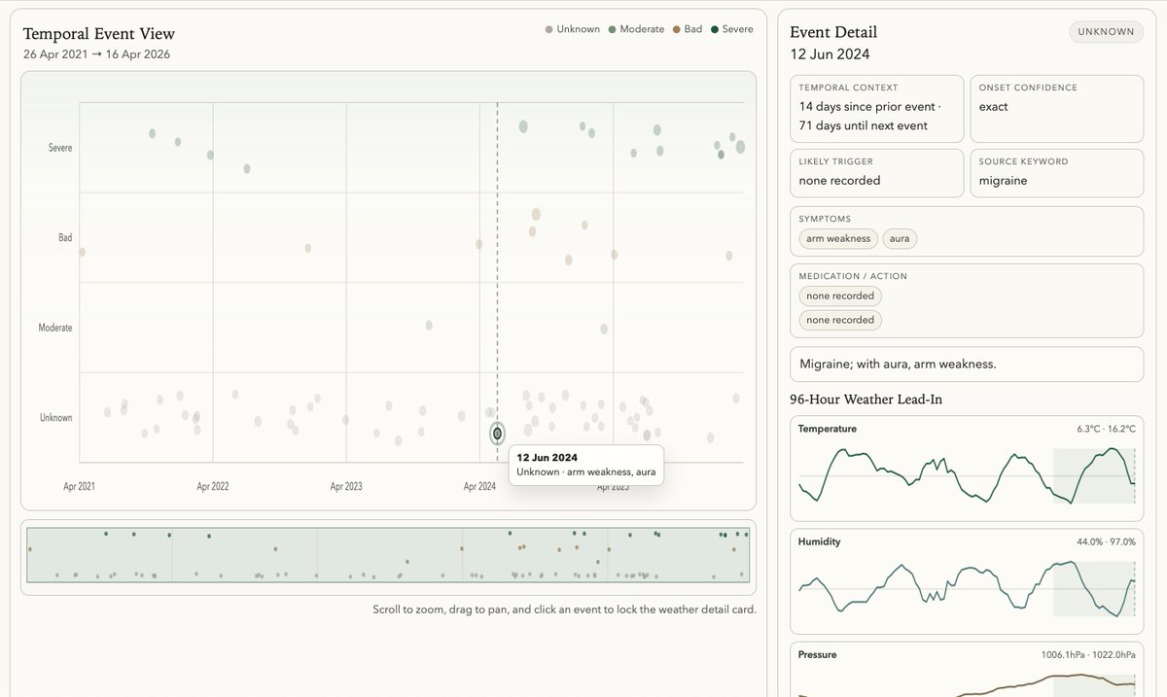Click the Temperature sparkline chart
The image size is (1167, 697).
[967, 475]
